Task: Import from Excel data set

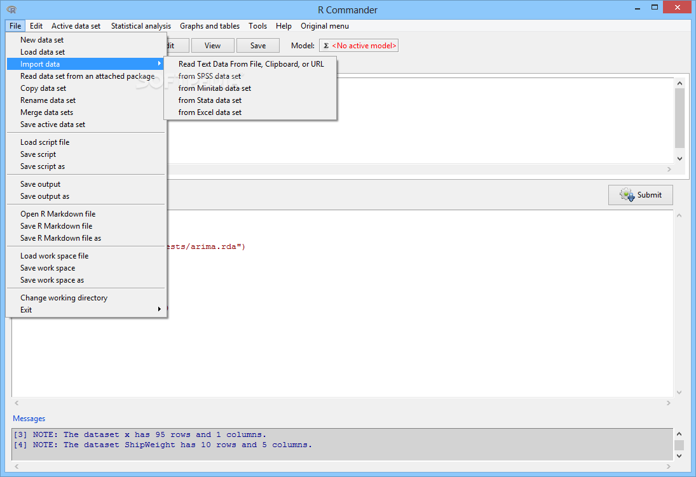Action: coord(250,112)
